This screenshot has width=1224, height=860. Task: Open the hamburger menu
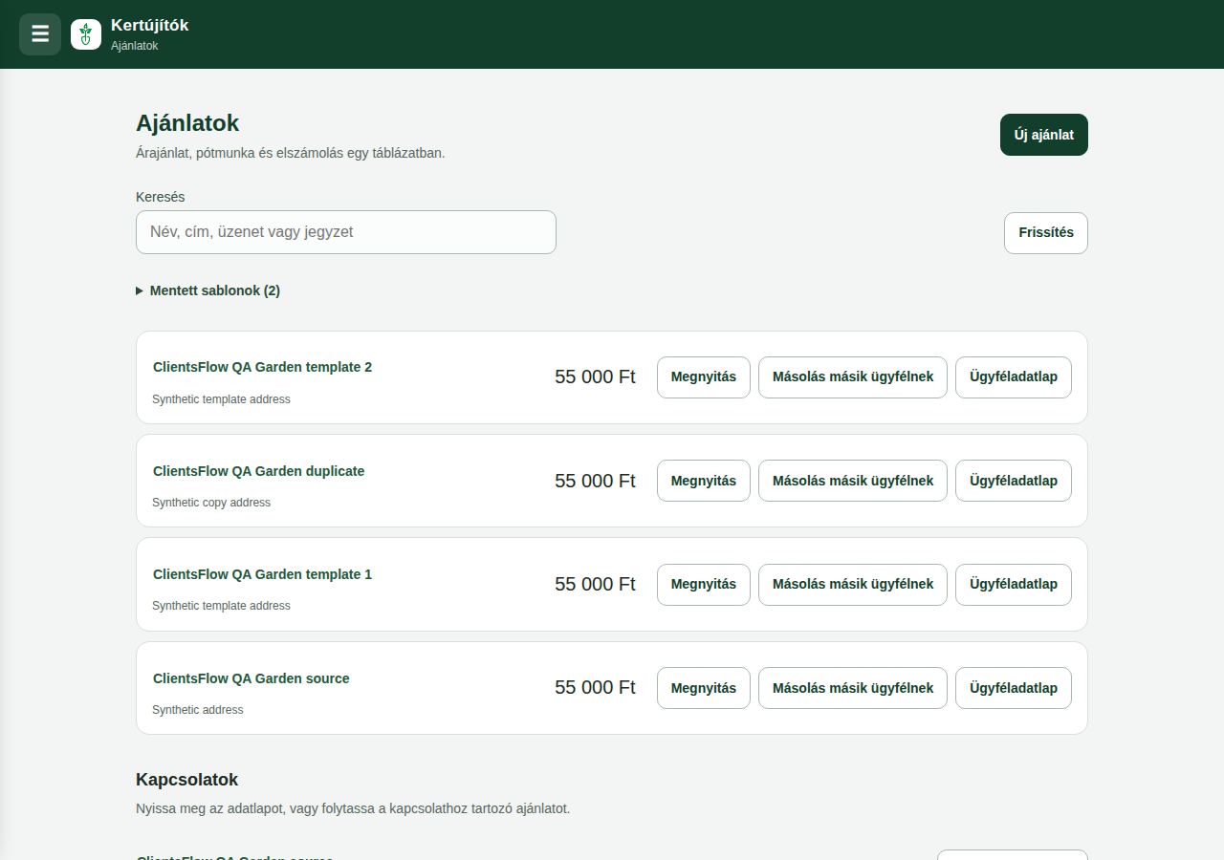pyautogui.click(x=40, y=34)
